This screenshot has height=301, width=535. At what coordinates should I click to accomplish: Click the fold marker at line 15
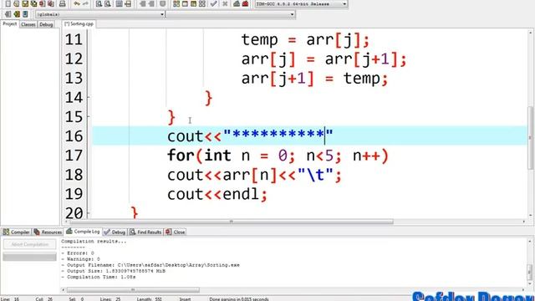point(89,117)
